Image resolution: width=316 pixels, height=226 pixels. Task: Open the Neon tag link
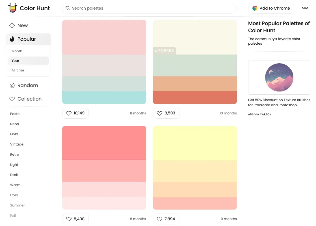[14, 124]
